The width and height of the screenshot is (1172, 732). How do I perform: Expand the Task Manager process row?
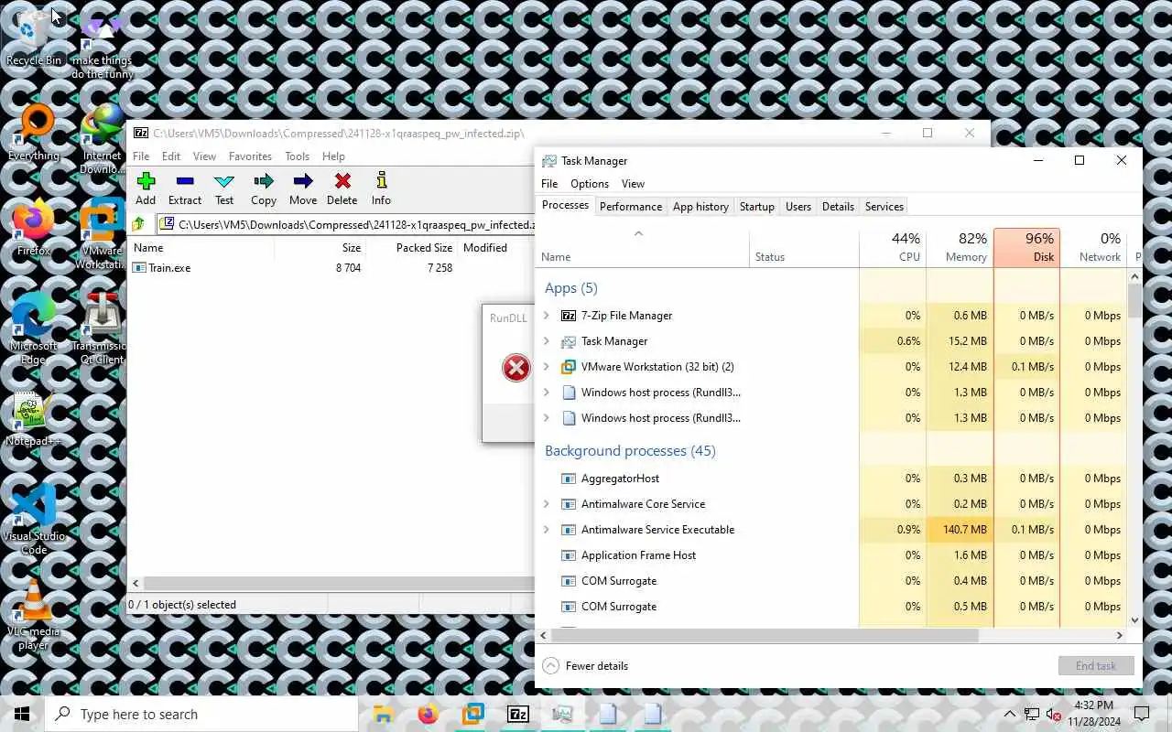[547, 341]
